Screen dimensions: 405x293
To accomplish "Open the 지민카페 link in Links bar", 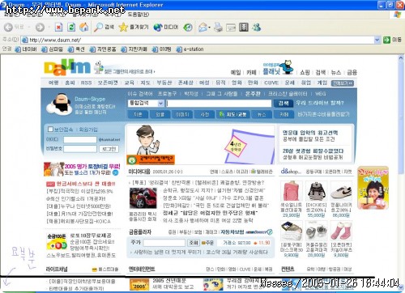I will click(134, 49).
